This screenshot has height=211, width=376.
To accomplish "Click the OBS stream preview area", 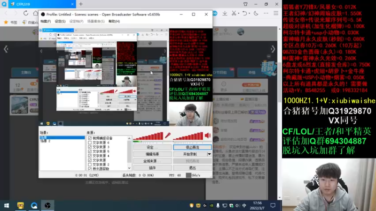I will click(125, 77).
